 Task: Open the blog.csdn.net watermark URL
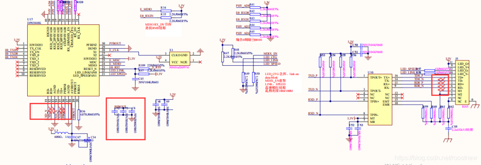pos(436,157)
